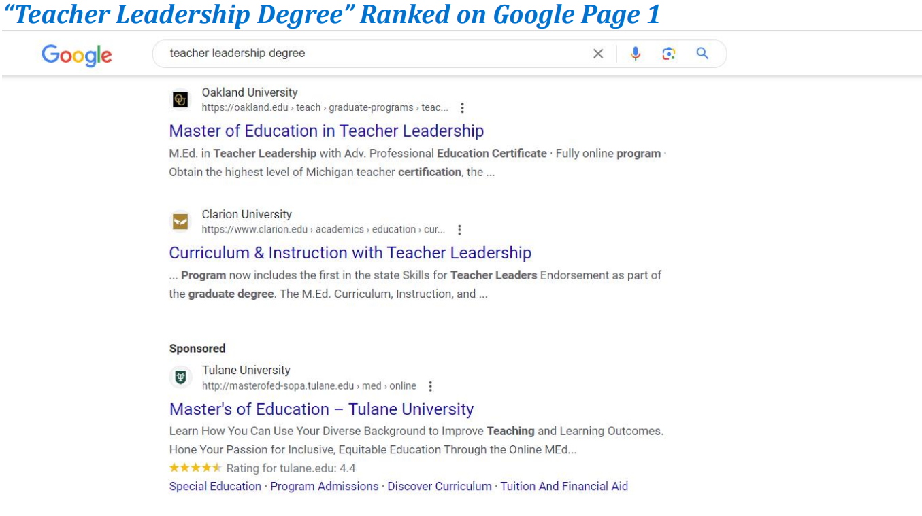Open the Special Education sitelink
922x516 pixels.
pos(215,486)
